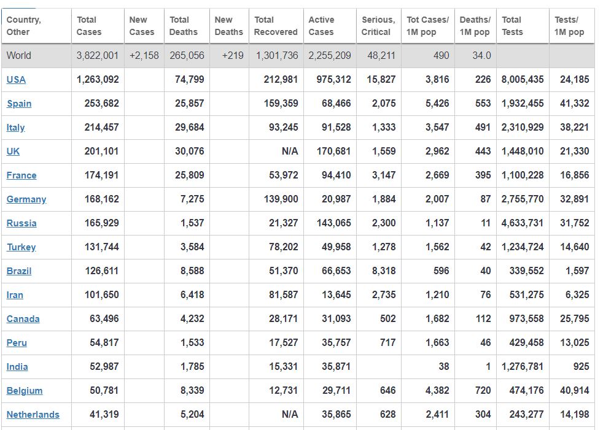The image size is (603, 430).
Task: Click Spain tests per million 41,332
Action: pyautogui.click(x=575, y=104)
